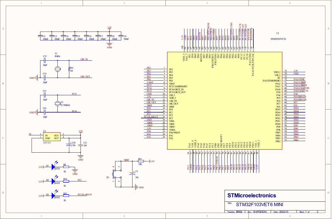Click net label PD2-SDIO-CMD
This screenshot has width=332, height=219.
coord(231,32)
